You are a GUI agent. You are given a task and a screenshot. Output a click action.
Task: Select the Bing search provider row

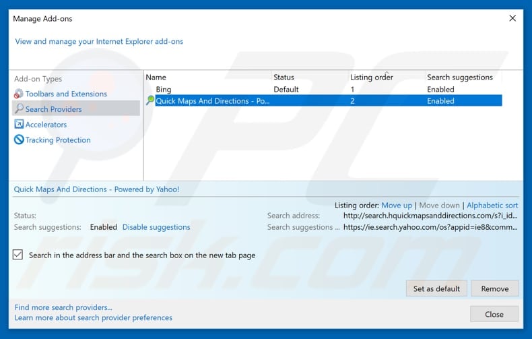[323, 90]
